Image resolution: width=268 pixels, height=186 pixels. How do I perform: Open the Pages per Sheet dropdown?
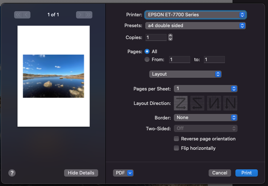pos(205,89)
